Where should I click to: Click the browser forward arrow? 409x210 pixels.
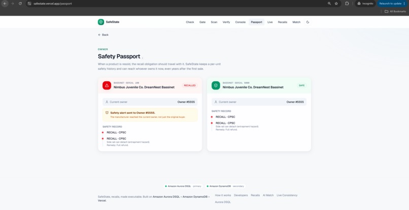click(x=12, y=4)
